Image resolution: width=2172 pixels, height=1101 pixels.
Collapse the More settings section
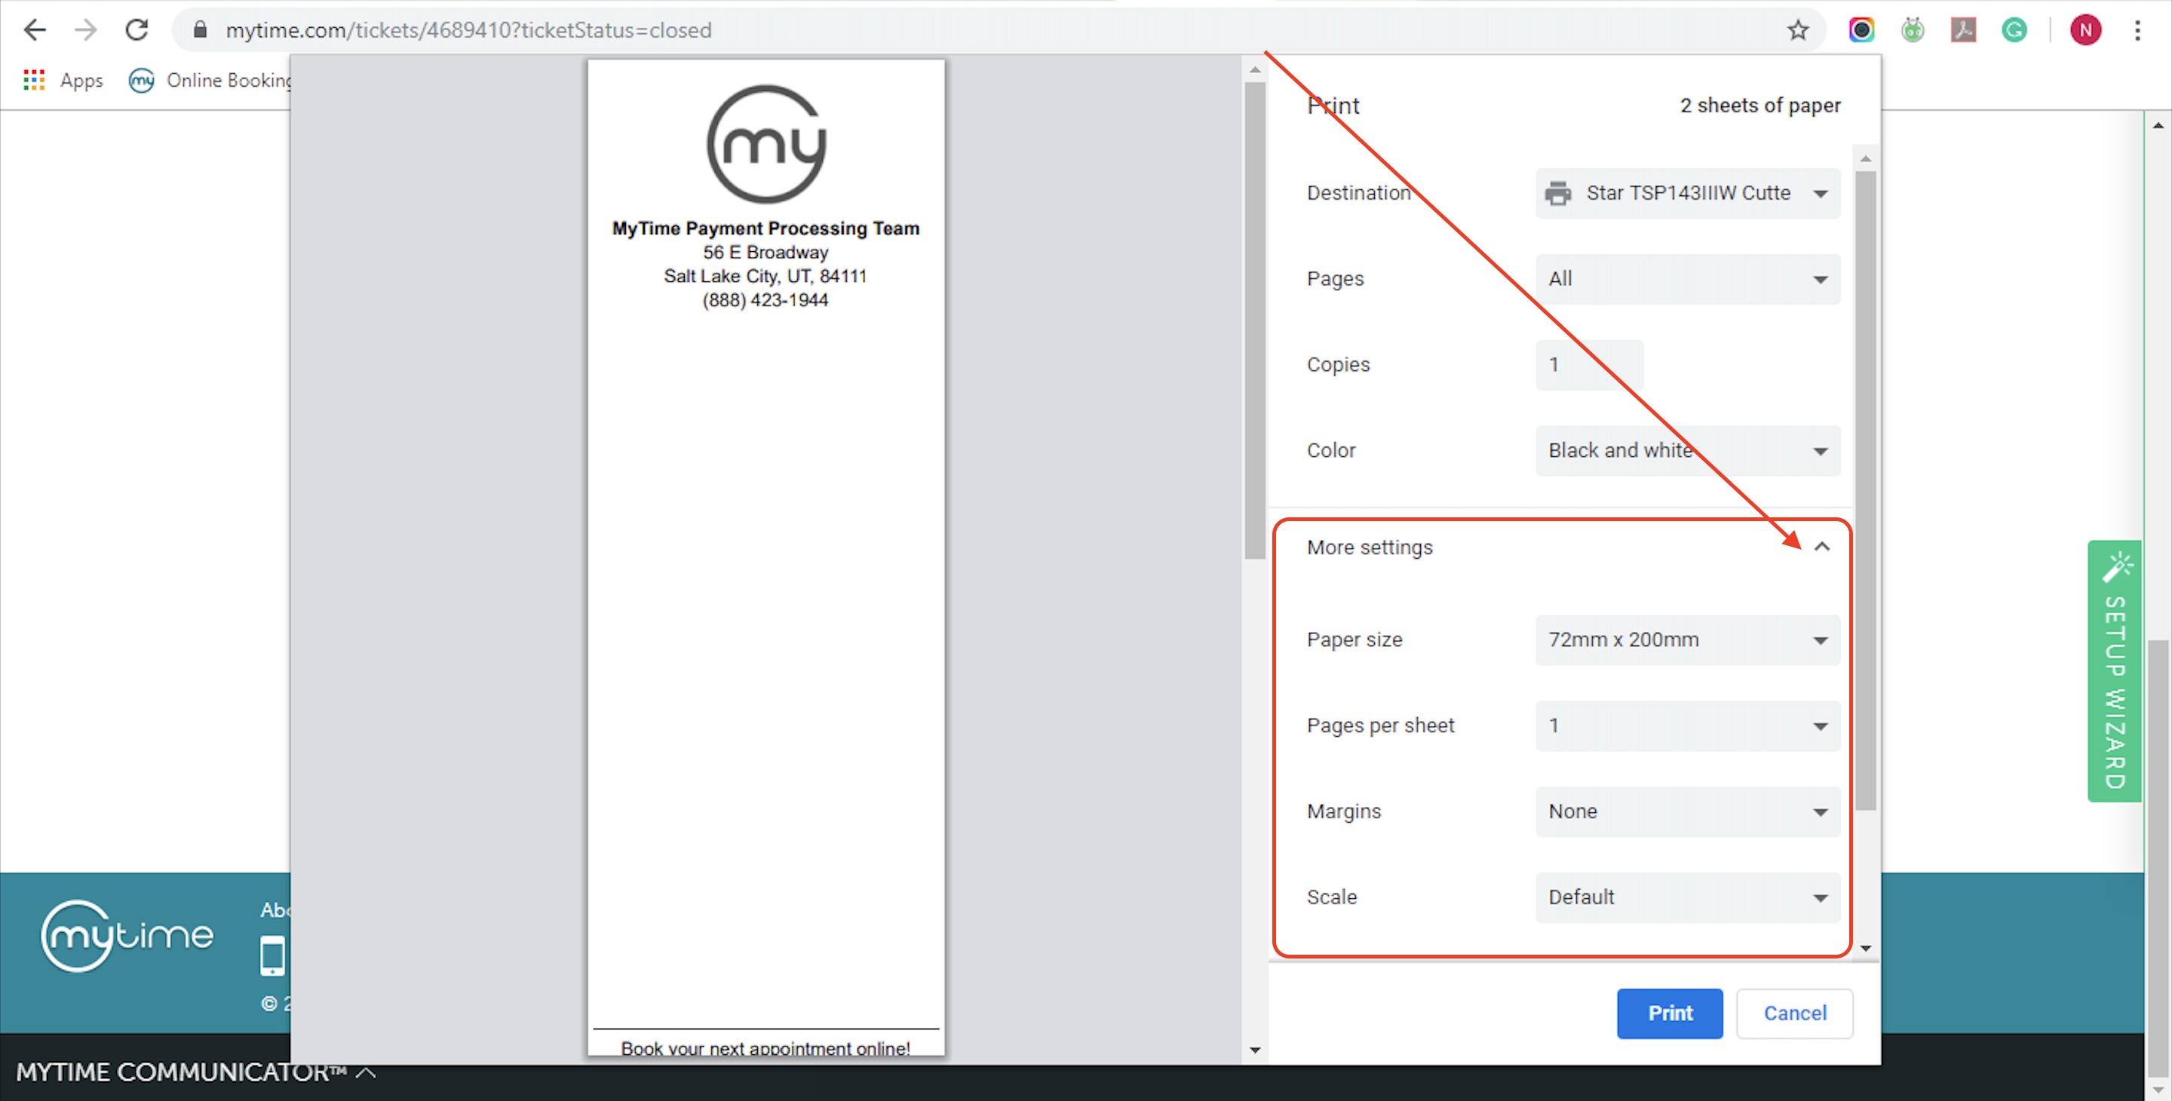[1821, 547]
